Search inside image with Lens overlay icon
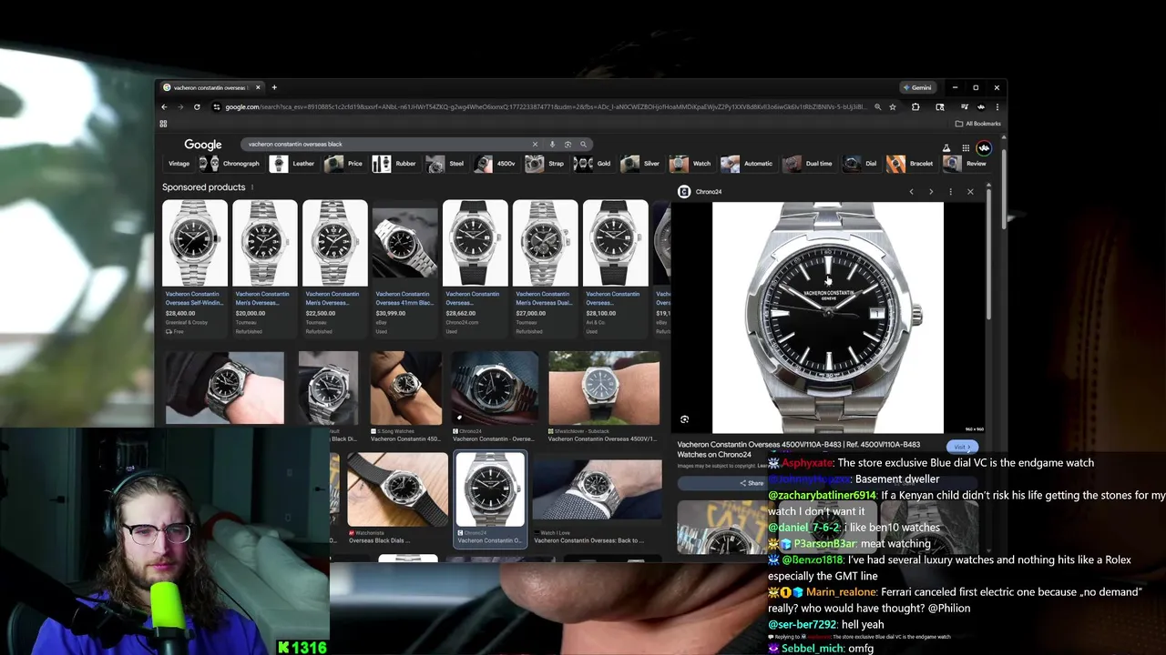1166x655 pixels. pos(685,419)
